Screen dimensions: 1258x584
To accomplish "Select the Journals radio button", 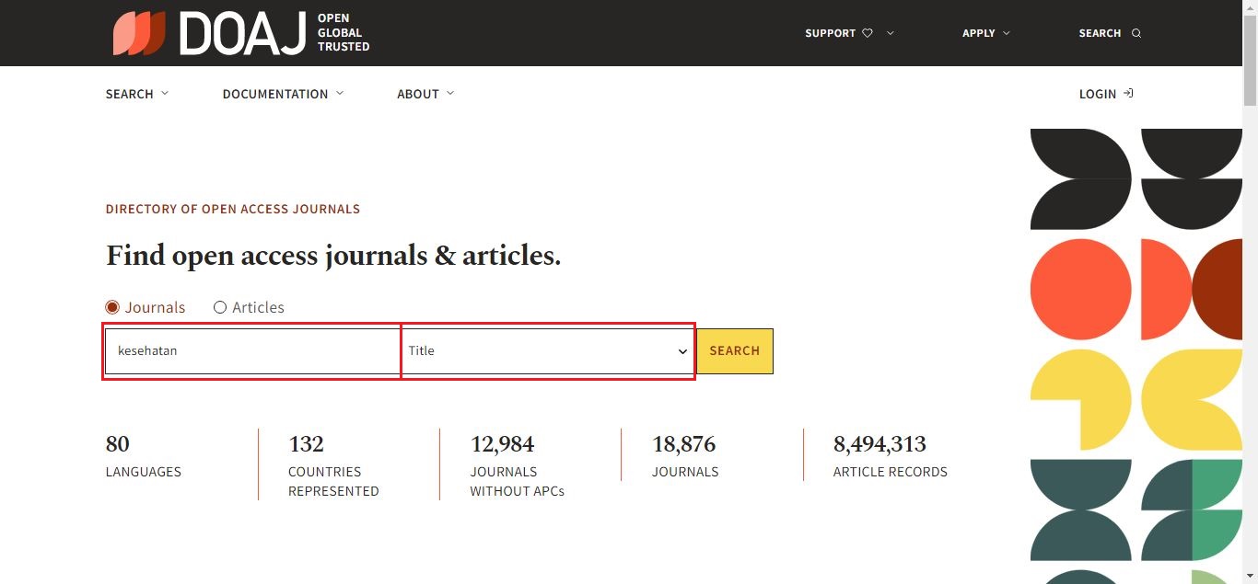I will pos(113,307).
